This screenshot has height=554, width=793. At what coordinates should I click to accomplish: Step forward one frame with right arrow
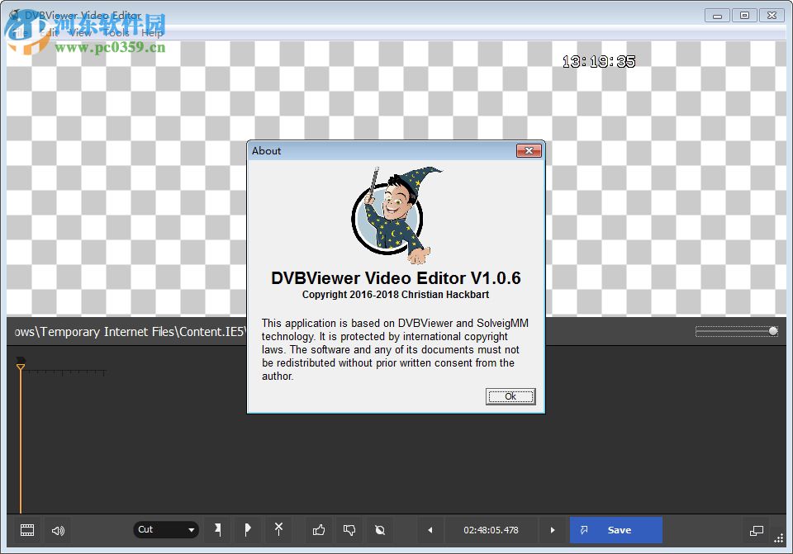552,530
